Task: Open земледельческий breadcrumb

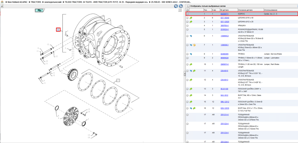Action: pyautogui.click(x=53, y=2)
